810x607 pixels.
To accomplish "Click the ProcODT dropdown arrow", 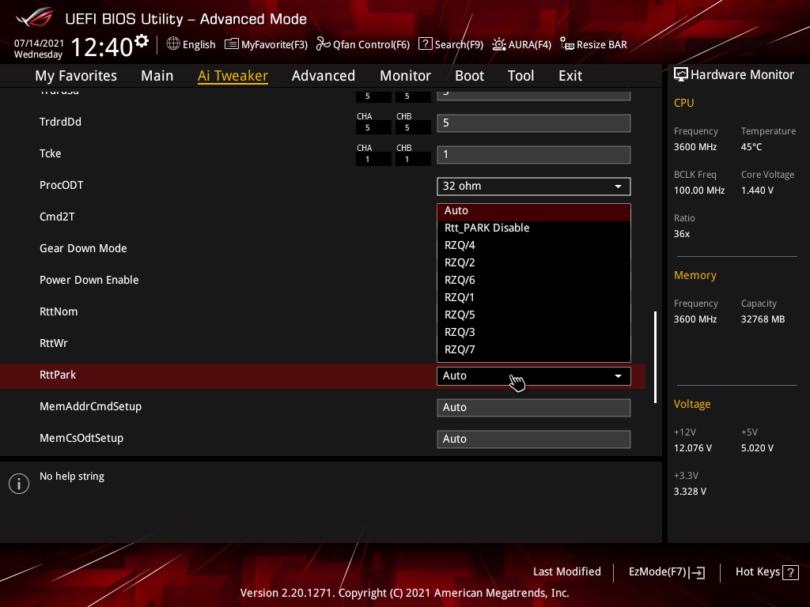I will (618, 187).
